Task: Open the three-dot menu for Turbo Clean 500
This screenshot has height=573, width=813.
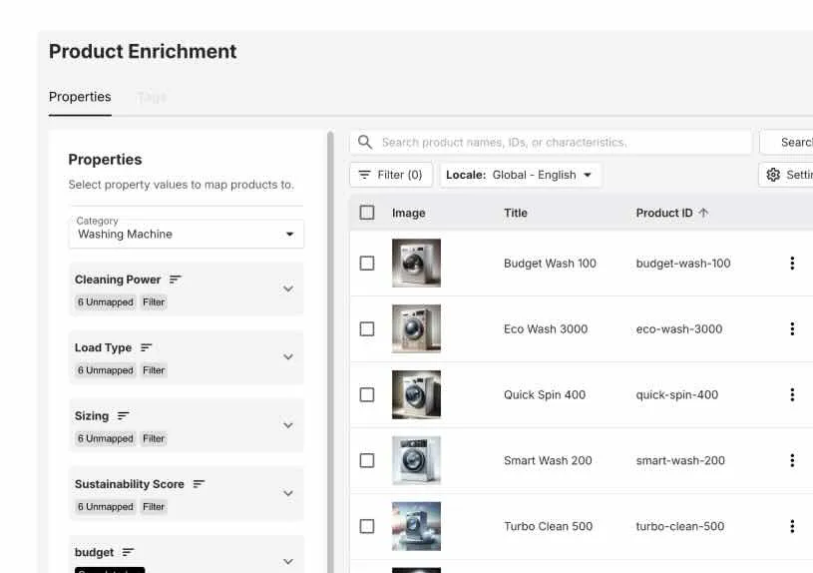Action: tap(792, 527)
